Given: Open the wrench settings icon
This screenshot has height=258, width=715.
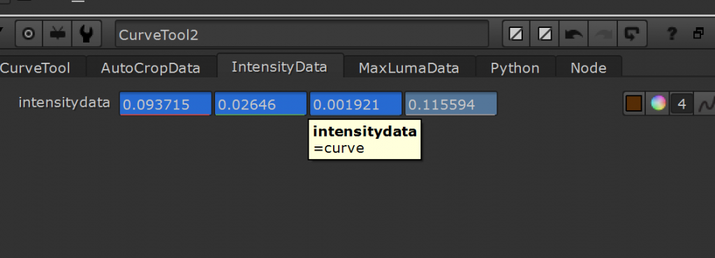Looking at the screenshot, I should [86, 33].
